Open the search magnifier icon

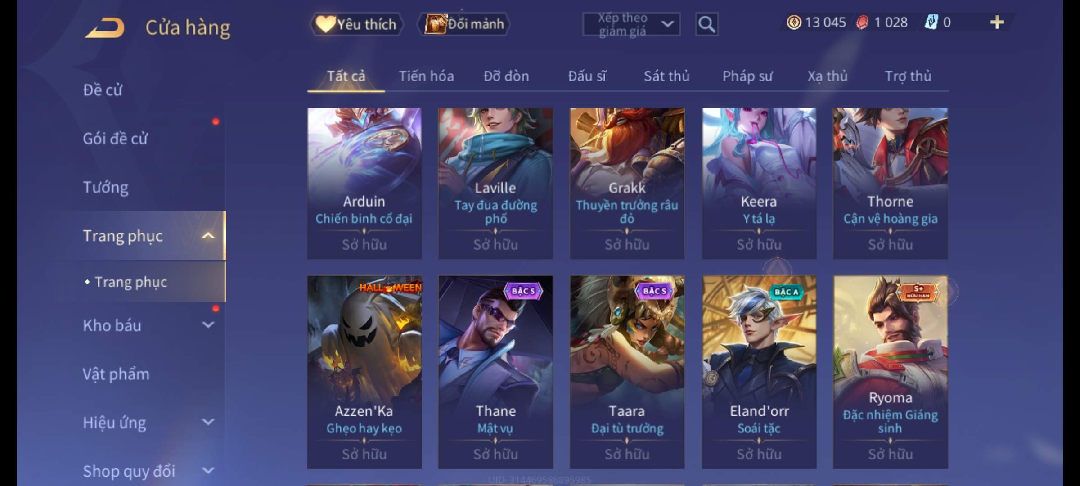(x=706, y=24)
